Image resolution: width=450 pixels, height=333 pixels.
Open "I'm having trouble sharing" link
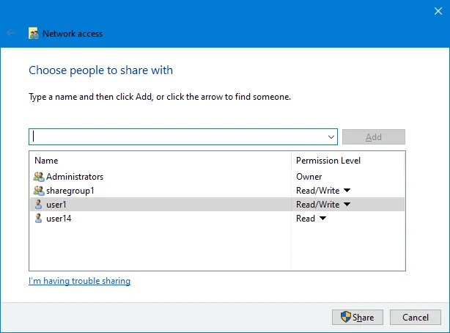point(79,281)
